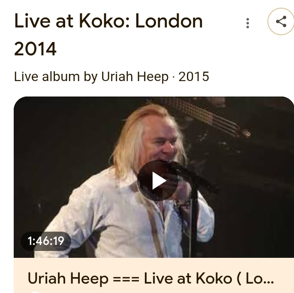Image resolution: width=294 pixels, height=293 pixels.
Task: Open the video title 'Uriah Heep === Live at Koko'
Action: click(150, 278)
